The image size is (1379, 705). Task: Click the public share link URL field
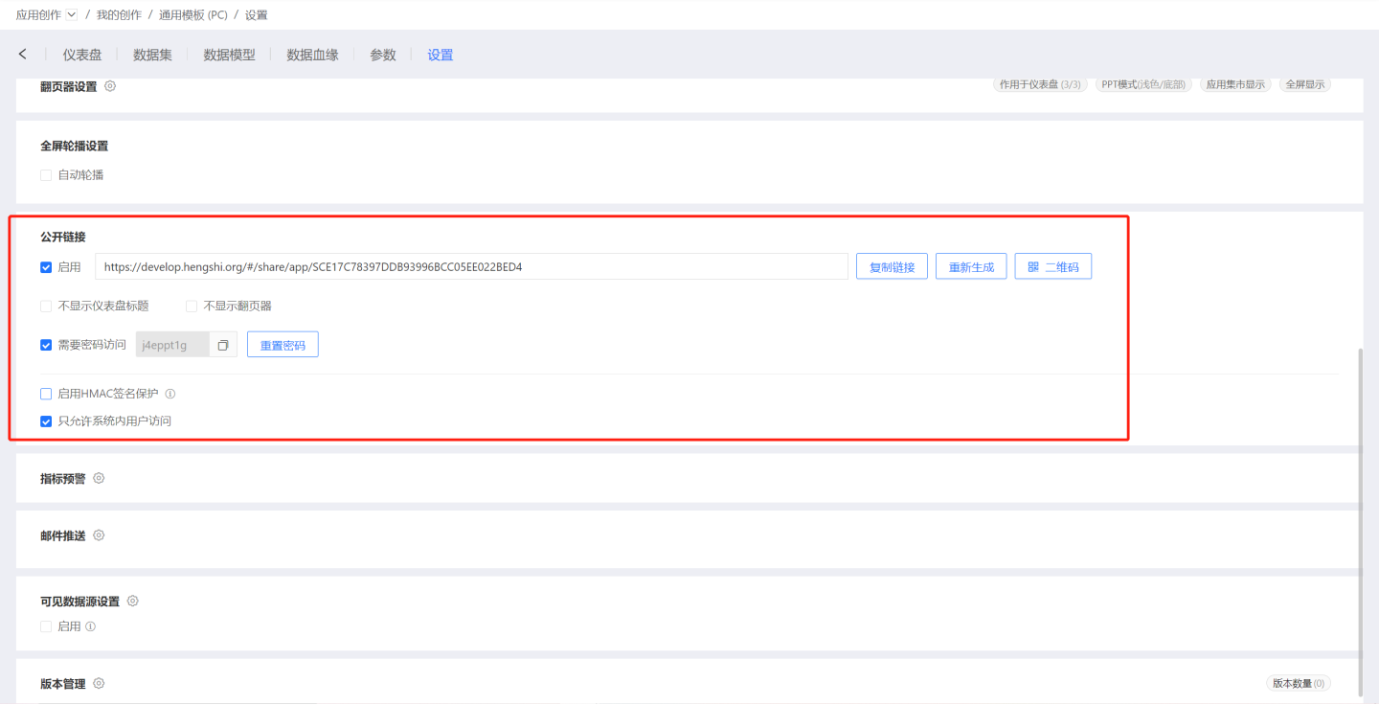tap(471, 267)
